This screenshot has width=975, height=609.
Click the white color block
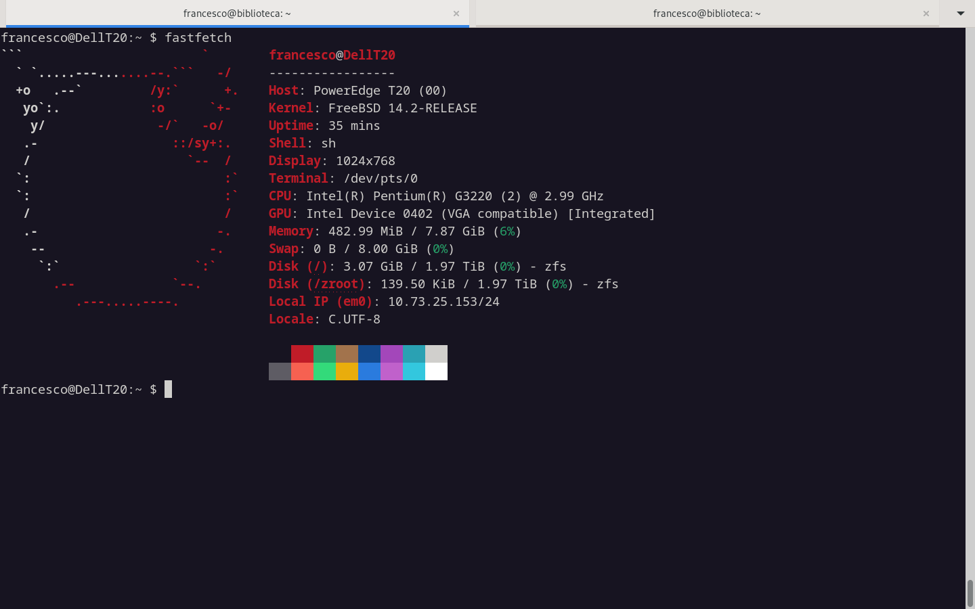(x=436, y=371)
